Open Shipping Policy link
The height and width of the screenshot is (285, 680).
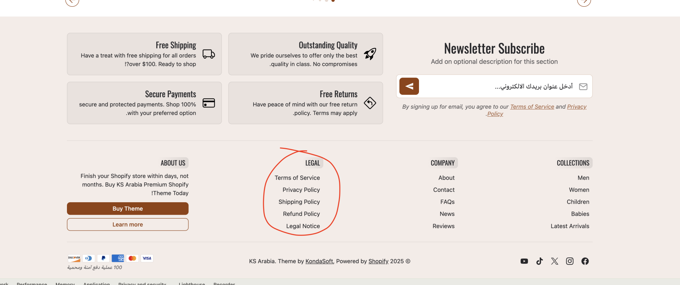point(299,202)
